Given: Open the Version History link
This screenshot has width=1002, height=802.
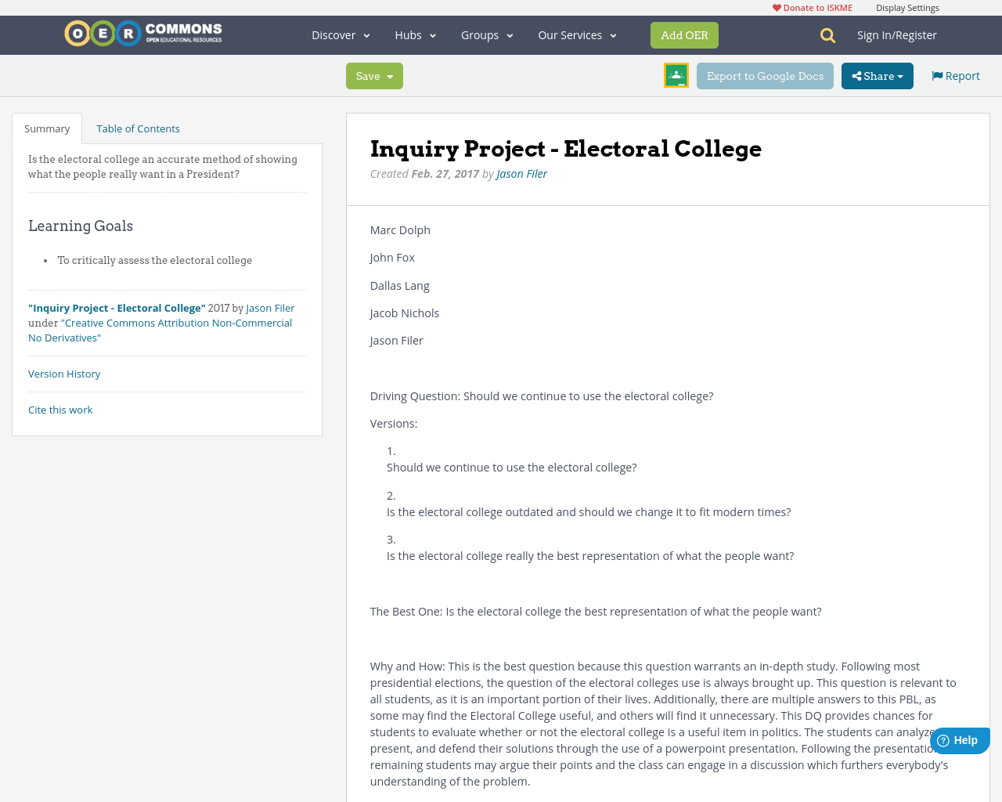Looking at the screenshot, I should tap(64, 373).
